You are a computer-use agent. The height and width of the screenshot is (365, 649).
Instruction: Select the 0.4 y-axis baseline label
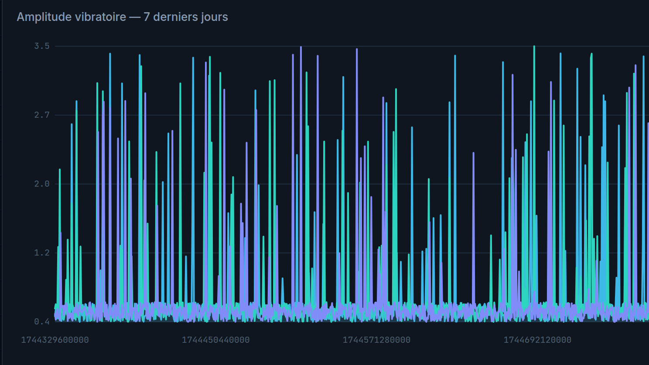tap(42, 322)
